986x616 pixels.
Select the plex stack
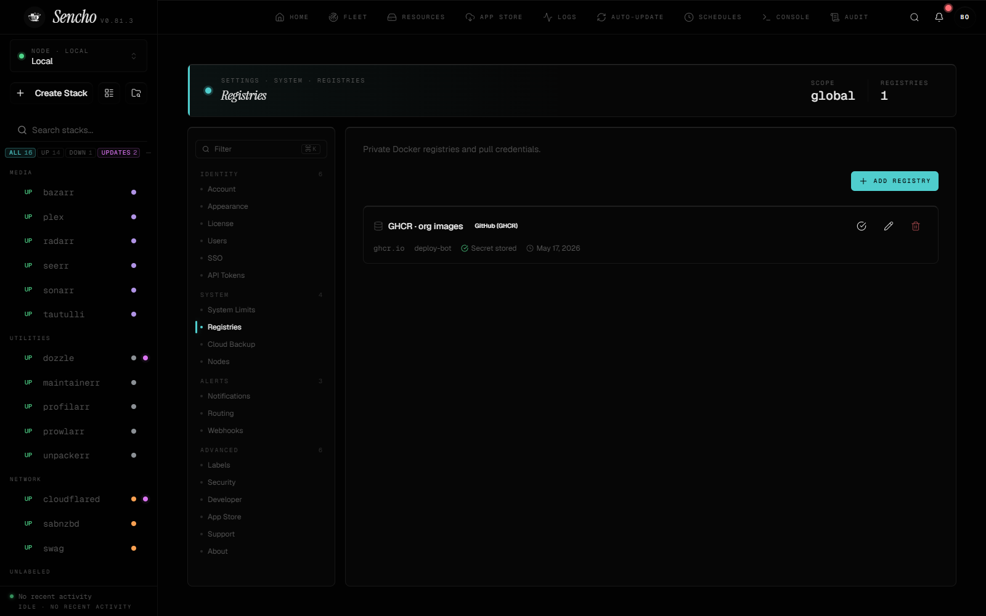pyautogui.click(x=78, y=217)
